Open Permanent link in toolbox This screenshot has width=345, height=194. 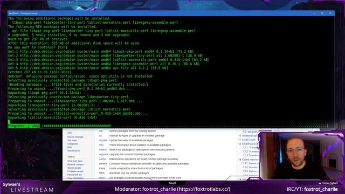click(x=74, y=175)
